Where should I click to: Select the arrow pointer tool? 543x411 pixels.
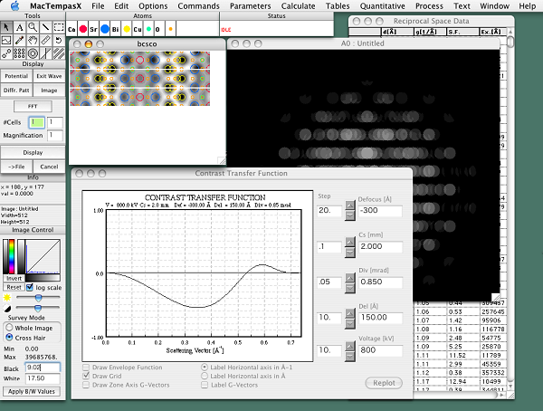(7, 26)
